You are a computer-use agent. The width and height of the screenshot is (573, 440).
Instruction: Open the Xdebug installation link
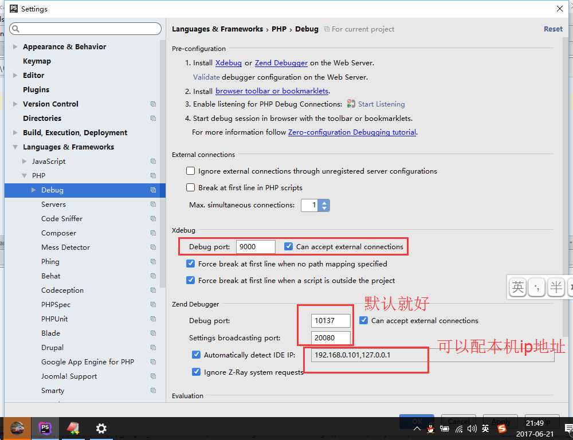point(229,63)
